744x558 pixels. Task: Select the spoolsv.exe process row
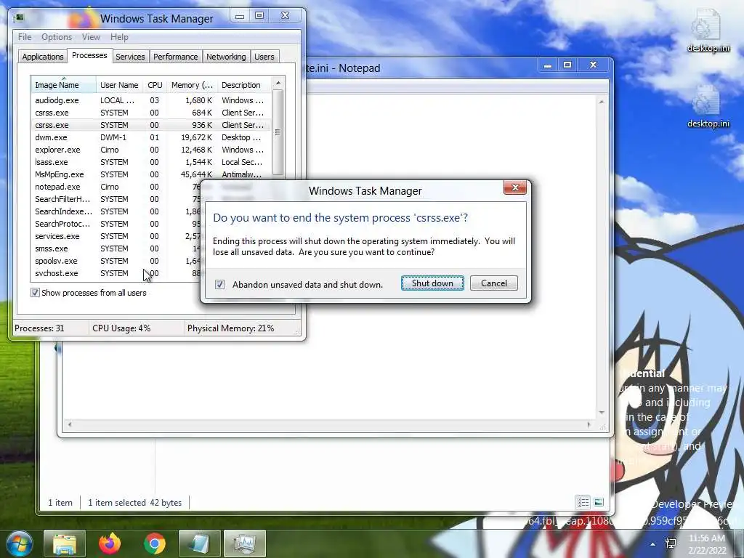click(x=116, y=261)
